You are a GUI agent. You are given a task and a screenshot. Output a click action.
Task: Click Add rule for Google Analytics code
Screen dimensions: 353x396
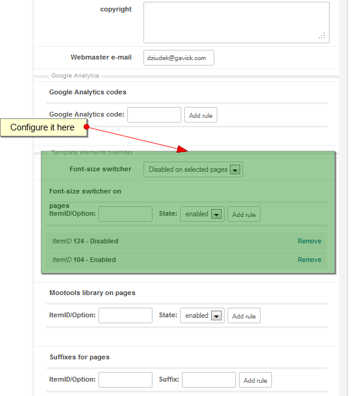tap(201, 115)
